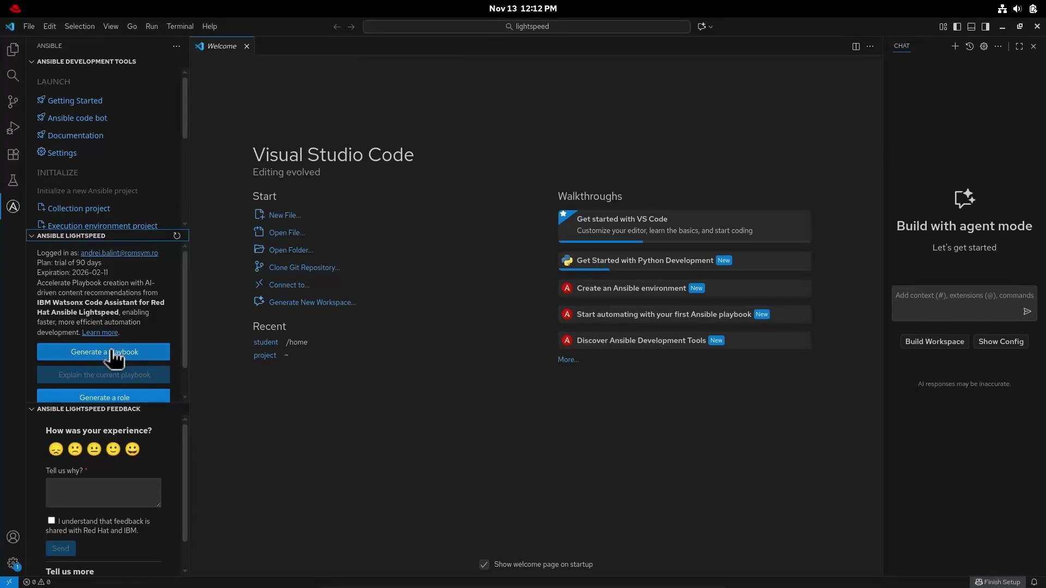This screenshot has width=1046, height=588.
Task: Go forward with navigation arrow
Action: (x=351, y=27)
